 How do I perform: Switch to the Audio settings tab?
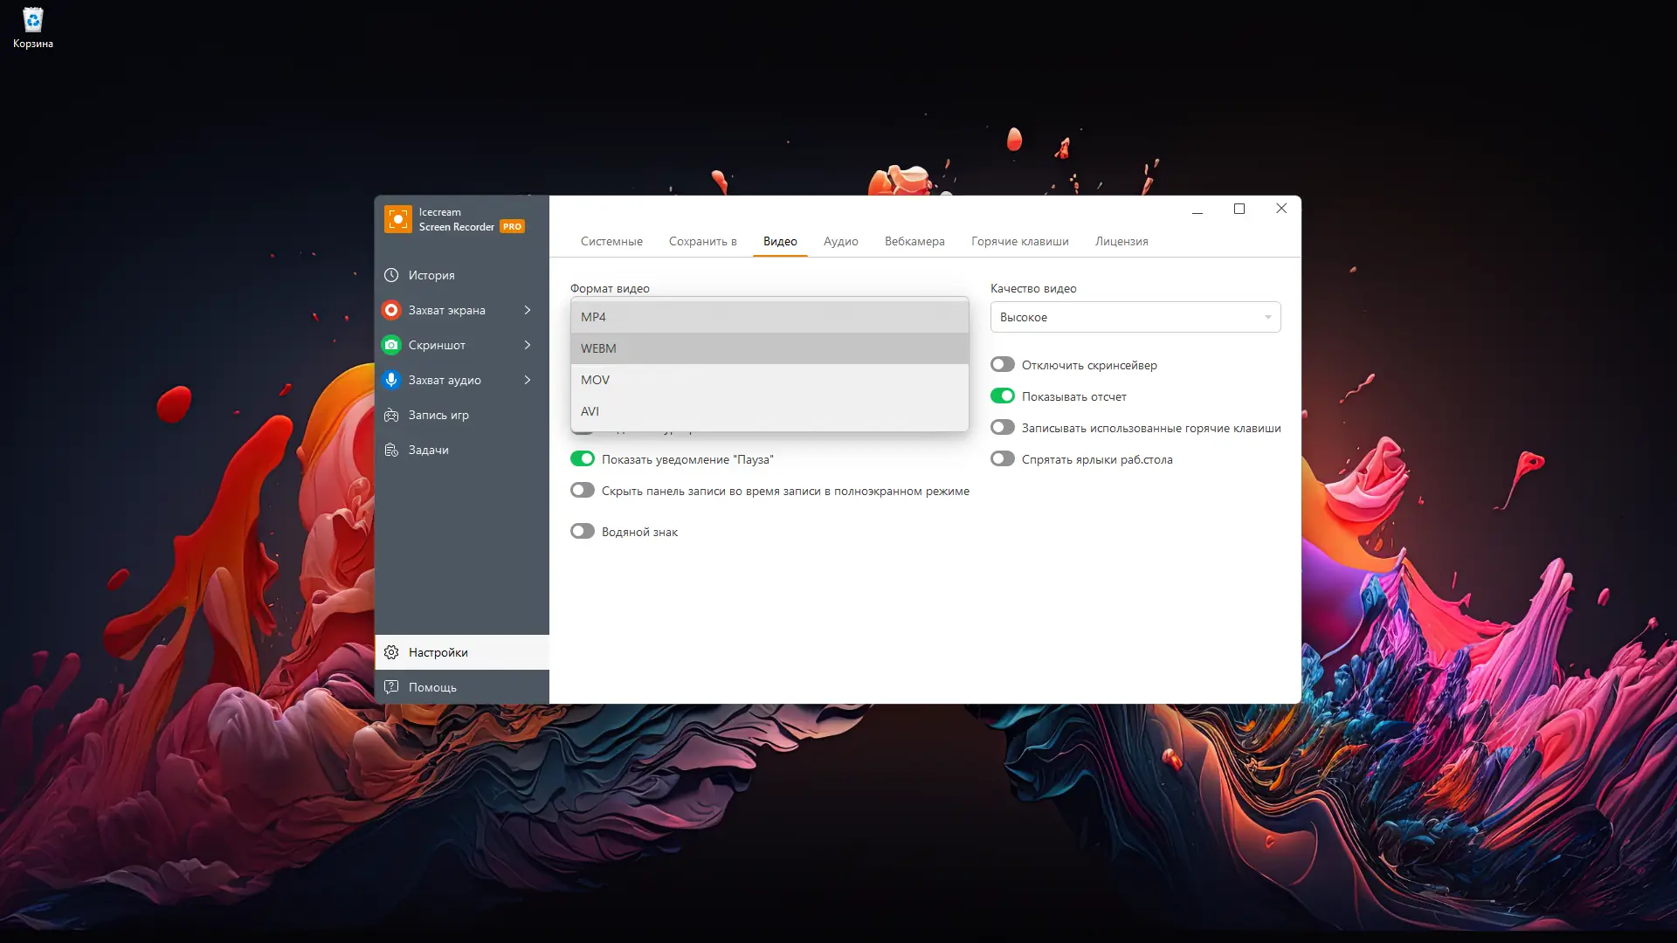pyautogui.click(x=840, y=241)
